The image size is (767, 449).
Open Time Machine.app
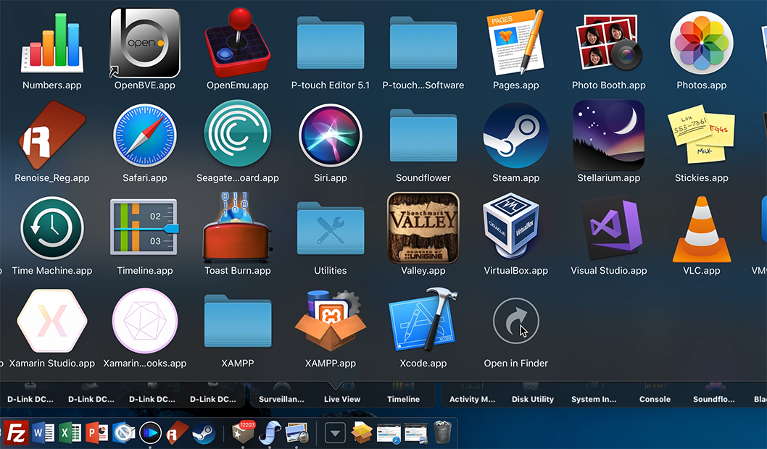pos(51,227)
